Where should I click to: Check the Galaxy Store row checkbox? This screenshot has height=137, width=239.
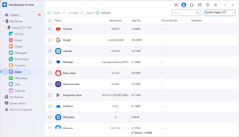pyautogui.click(x=50, y=73)
